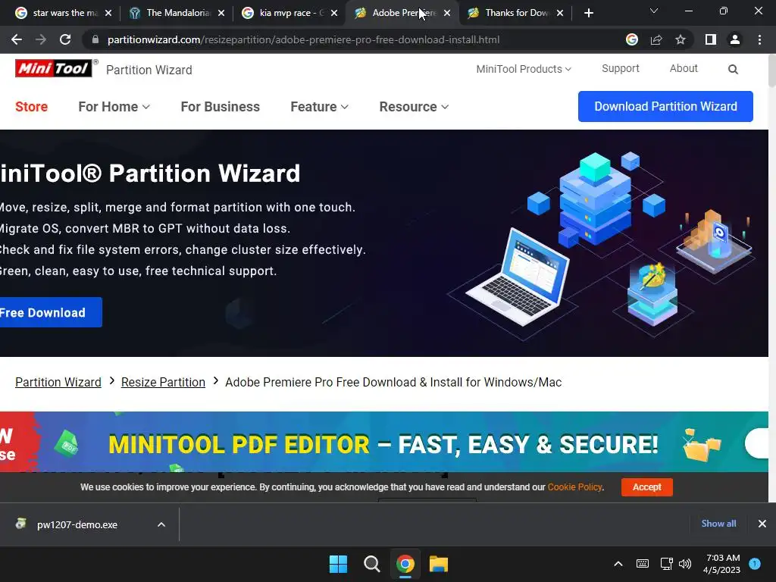Open a new browser tab
This screenshot has height=582, width=776.
(x=588, y=13)
